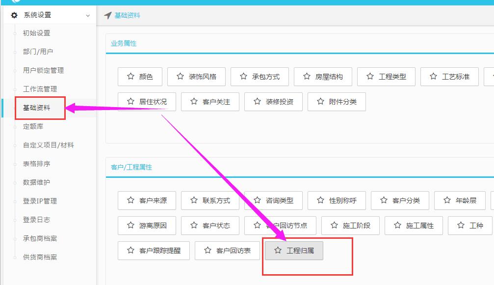This screenshot has width=494, height=285.
Task: Click the star icon on 工程归属
Action: [278, 251]
